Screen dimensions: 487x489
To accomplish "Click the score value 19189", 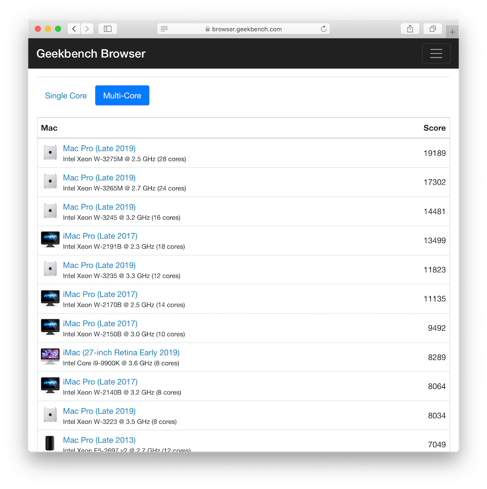I will point(435,153).
